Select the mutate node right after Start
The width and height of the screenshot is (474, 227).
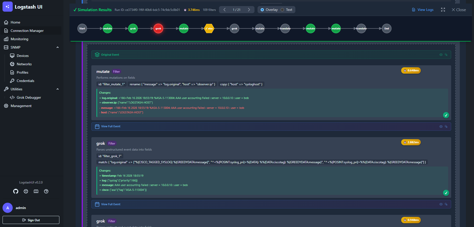[x=108, y=29]
